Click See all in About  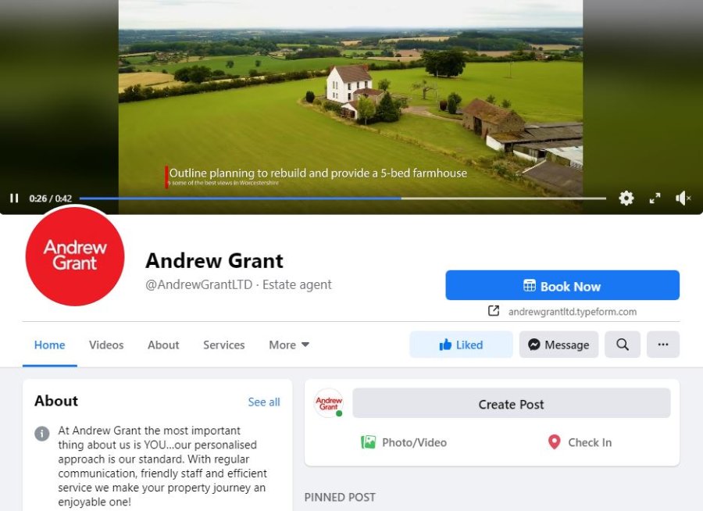pos(264,402)
